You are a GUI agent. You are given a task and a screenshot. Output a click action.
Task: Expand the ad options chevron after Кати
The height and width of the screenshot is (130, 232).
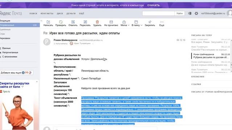22,87
